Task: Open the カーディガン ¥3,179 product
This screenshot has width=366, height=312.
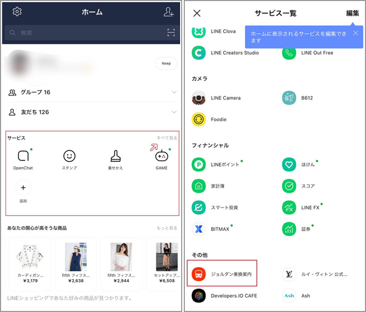Action: [30, 264]
